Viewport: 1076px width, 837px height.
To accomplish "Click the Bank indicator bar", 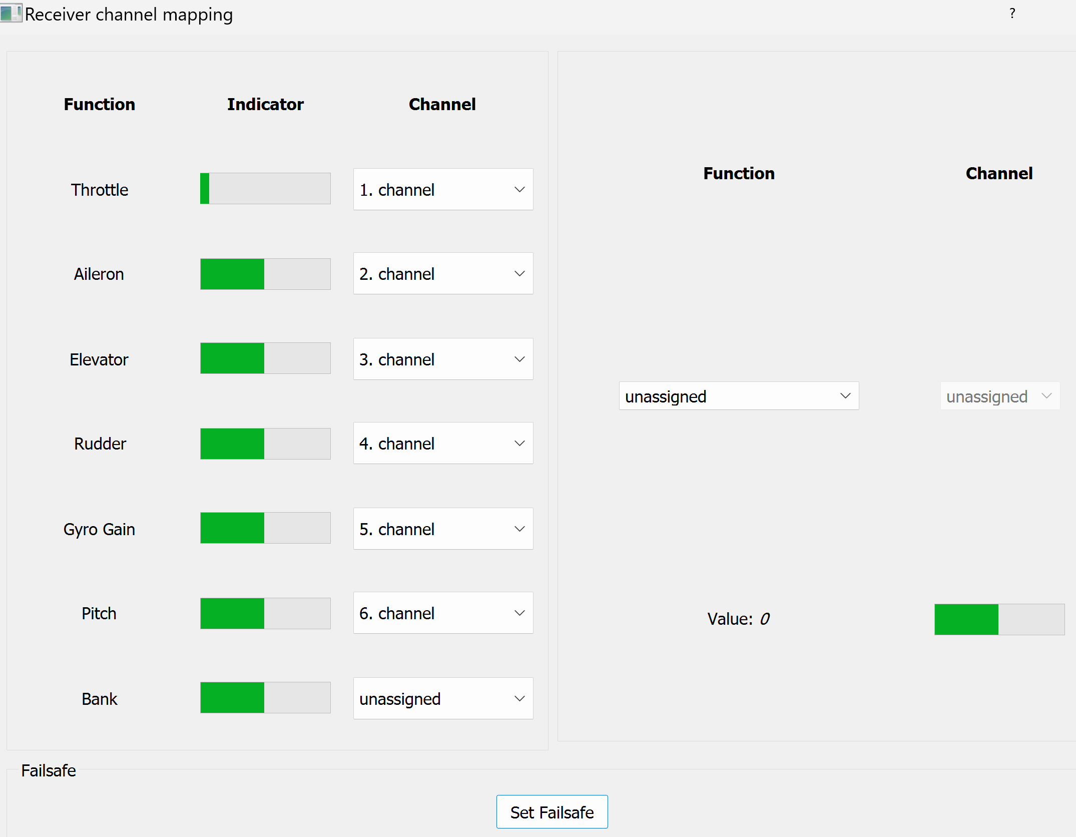I will click(x=265, y=698).
